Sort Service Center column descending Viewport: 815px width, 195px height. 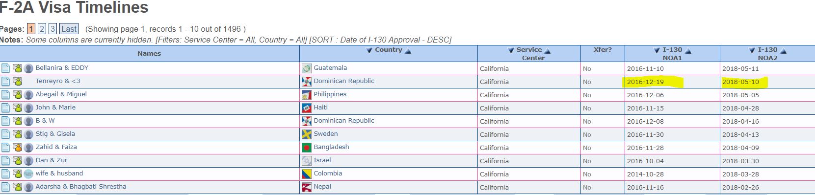511,50
